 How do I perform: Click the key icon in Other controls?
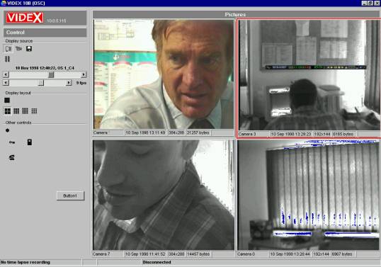click(12, 142)
